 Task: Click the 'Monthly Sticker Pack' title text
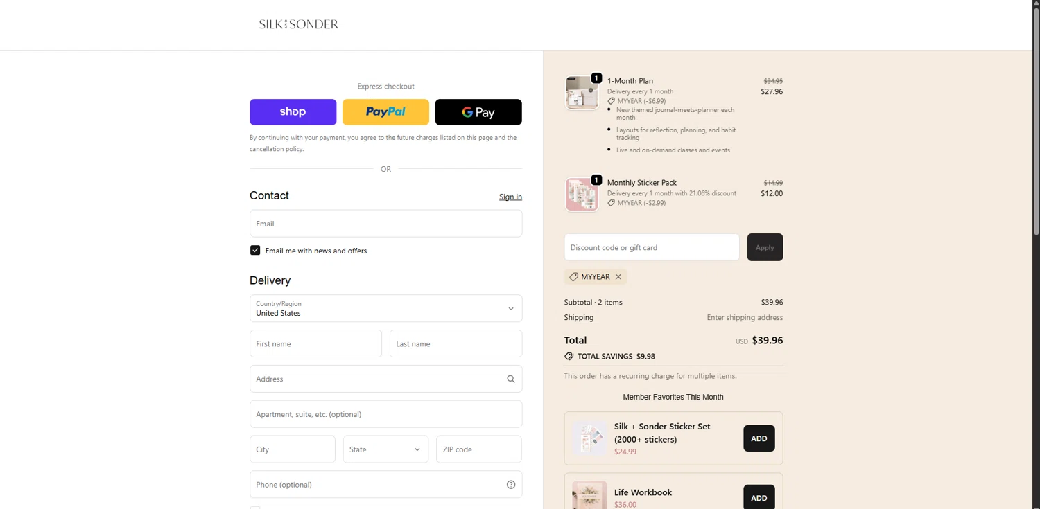642,183
